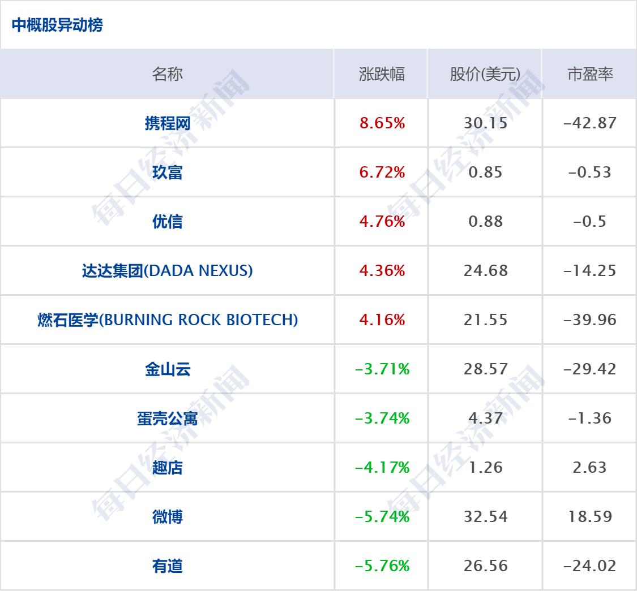Select 有道's -5.76% change cell

point(382,566)
